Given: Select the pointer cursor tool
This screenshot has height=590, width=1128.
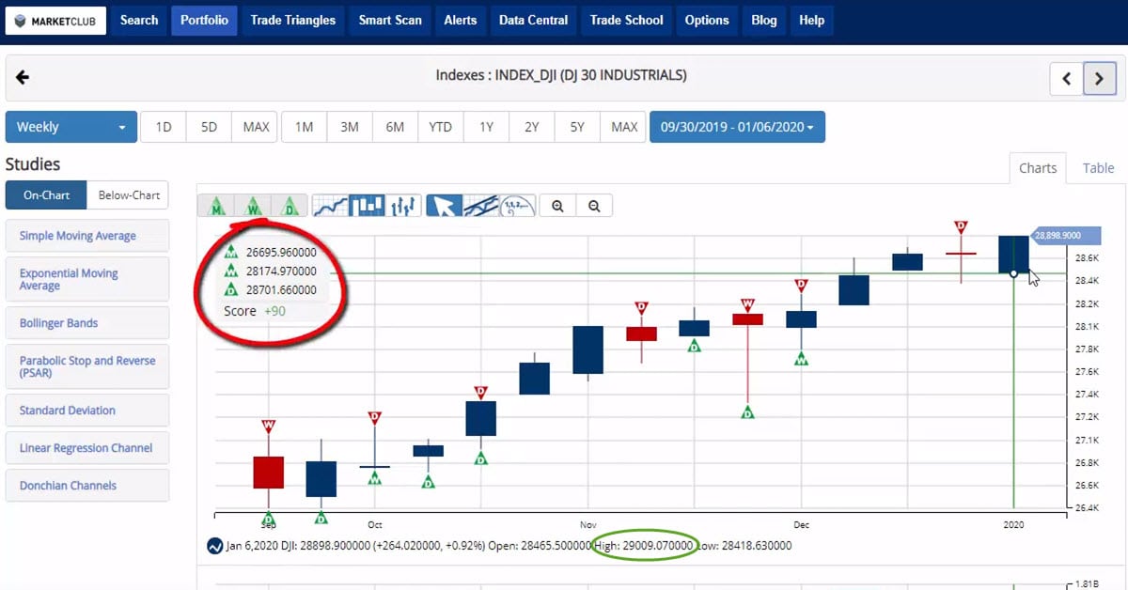Looking at the screenshot, I should 444,206.
